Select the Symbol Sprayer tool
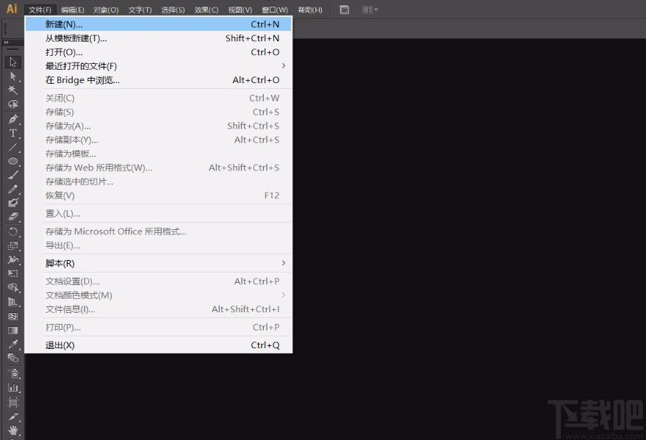 pyautogui.click(x=12, y=374)
